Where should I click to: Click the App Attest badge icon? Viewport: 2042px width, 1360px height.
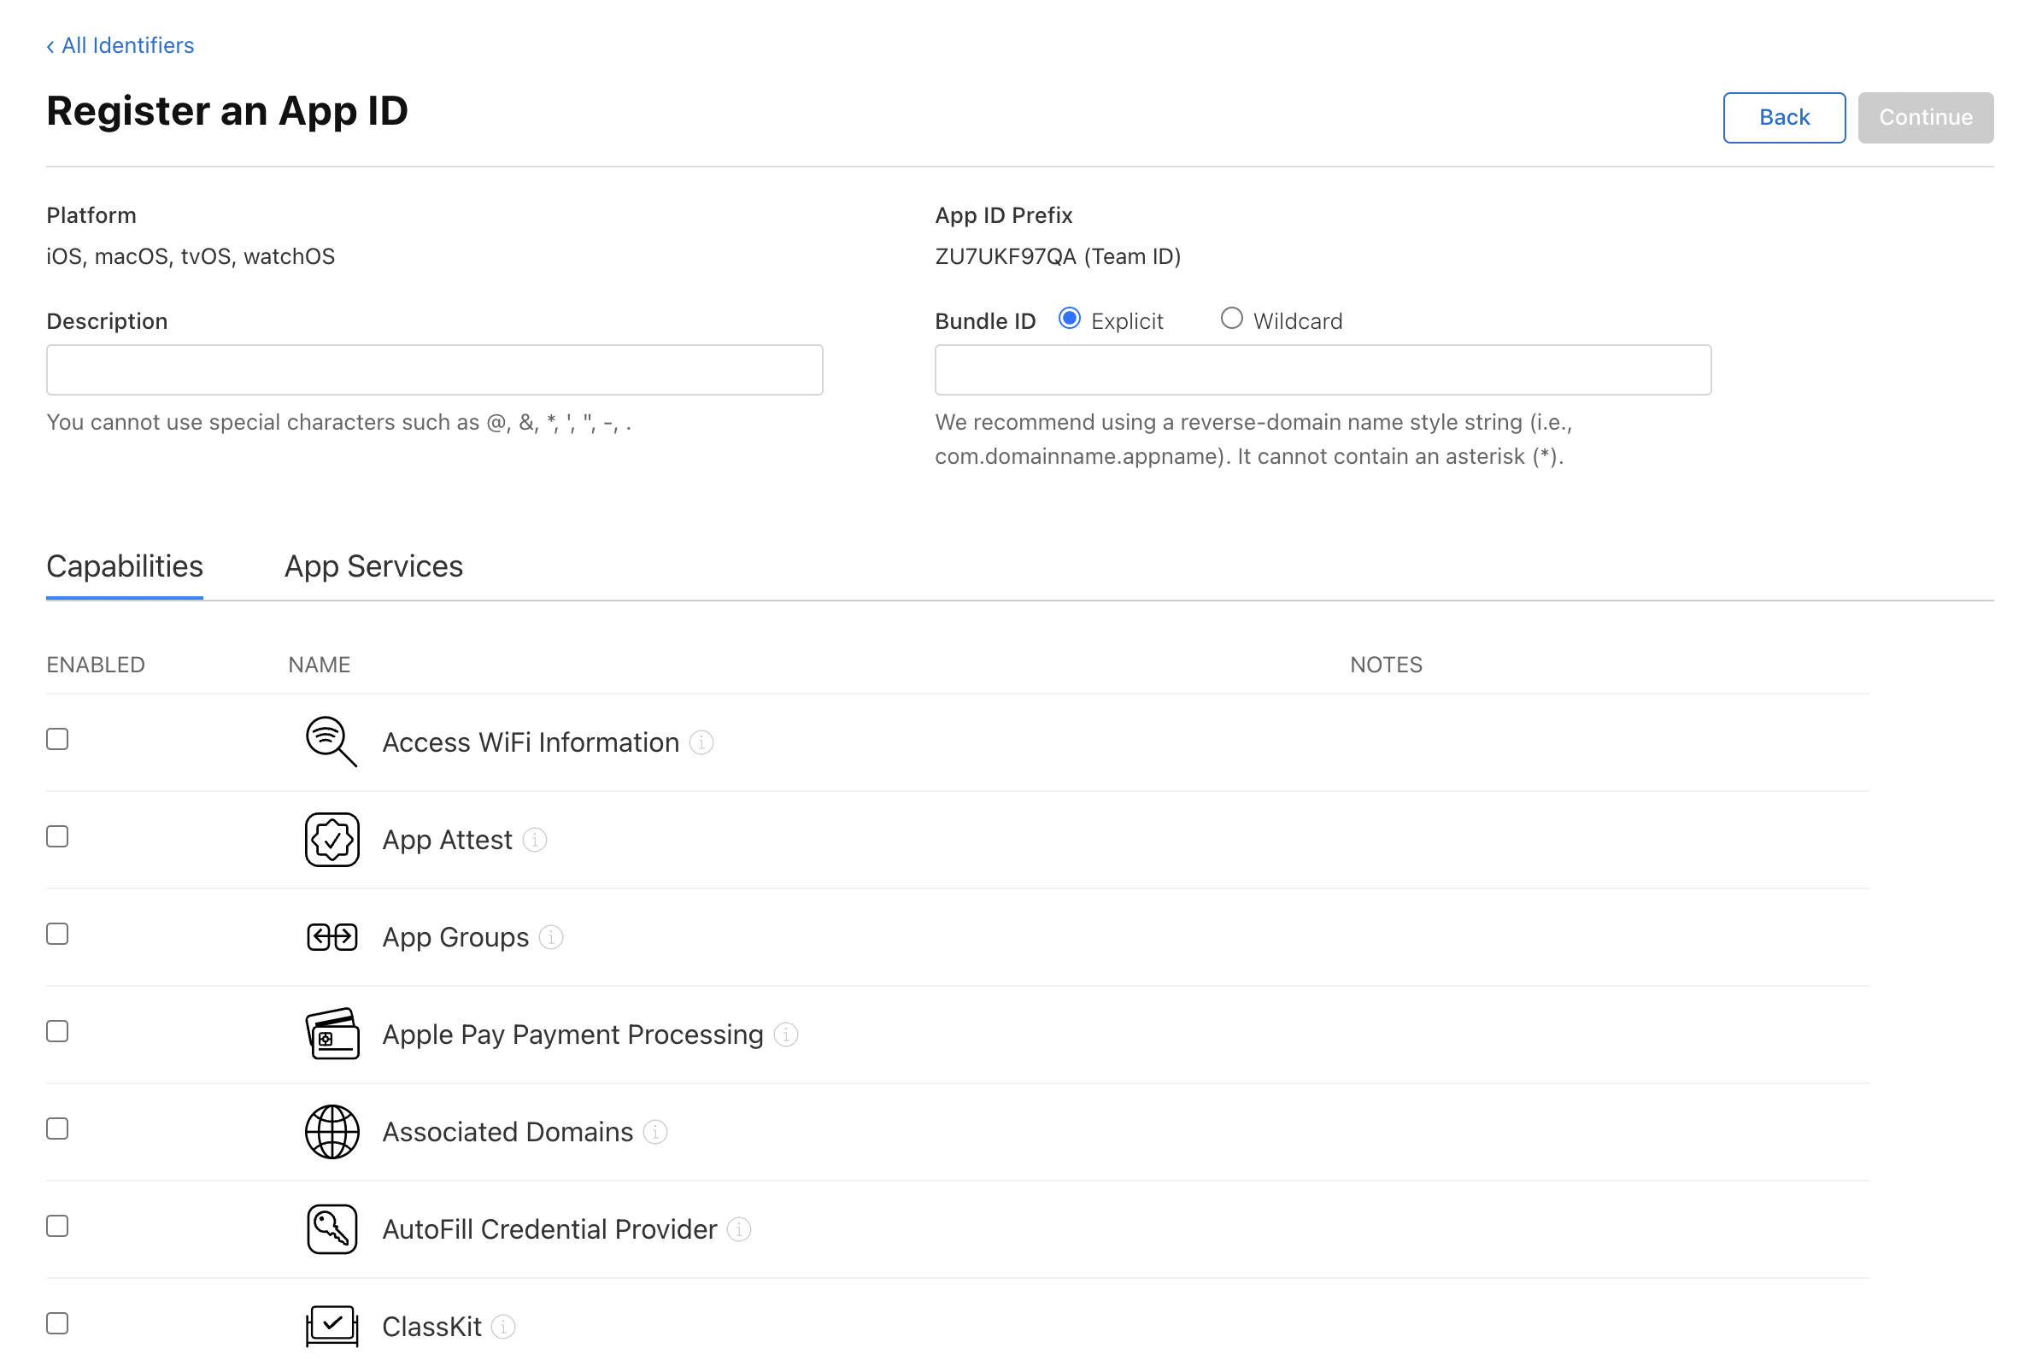click(x=332, y=839)
